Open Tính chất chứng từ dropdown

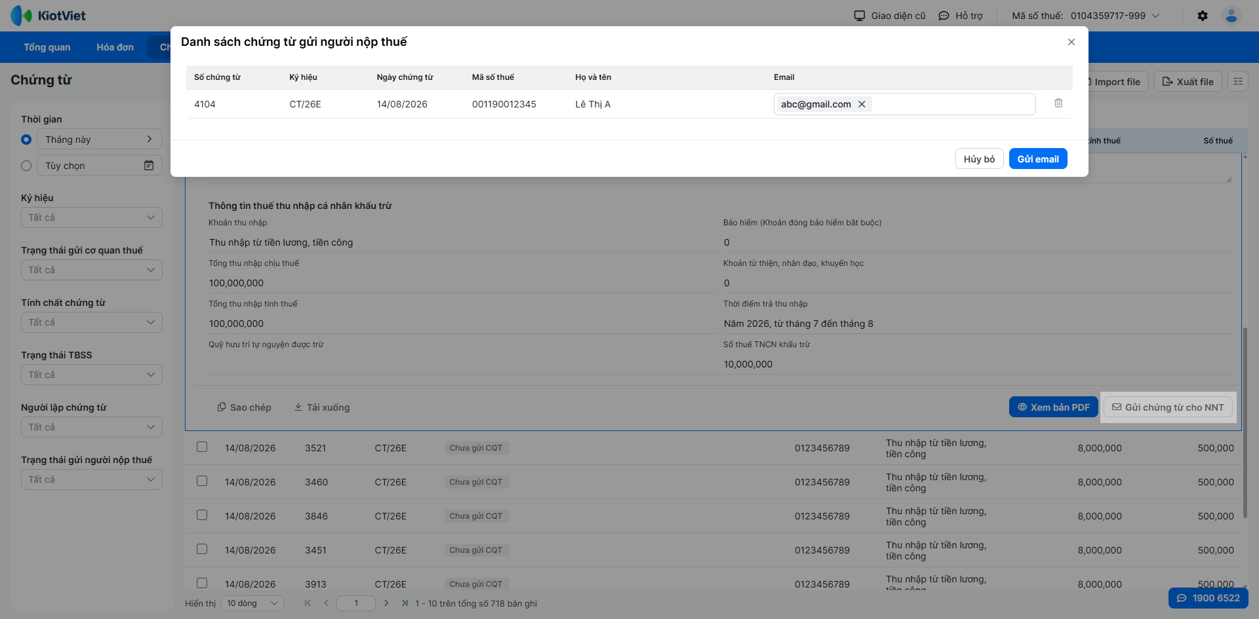click(92, 322)
